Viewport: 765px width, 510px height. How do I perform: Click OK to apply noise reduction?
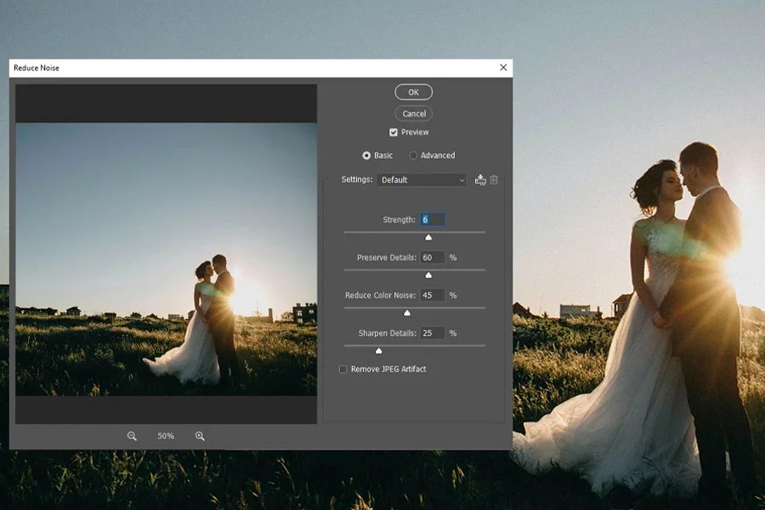(413, 91)
